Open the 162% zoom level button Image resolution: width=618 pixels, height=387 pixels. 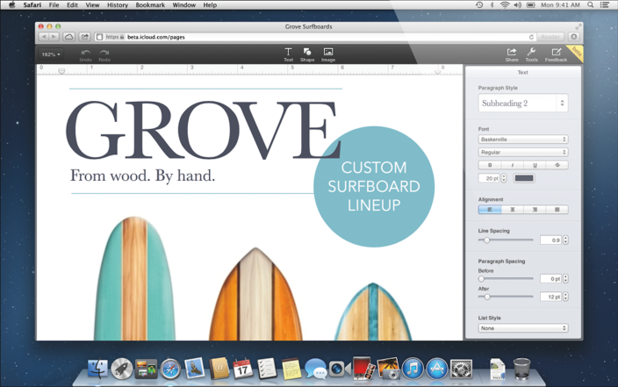(x=51, y=54)
